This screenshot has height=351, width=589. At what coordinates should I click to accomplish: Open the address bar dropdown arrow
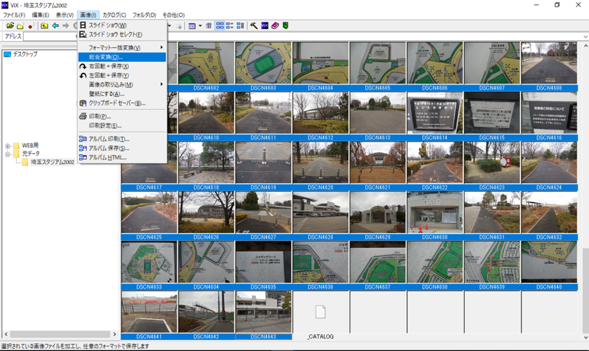click(x=585, y=36)
